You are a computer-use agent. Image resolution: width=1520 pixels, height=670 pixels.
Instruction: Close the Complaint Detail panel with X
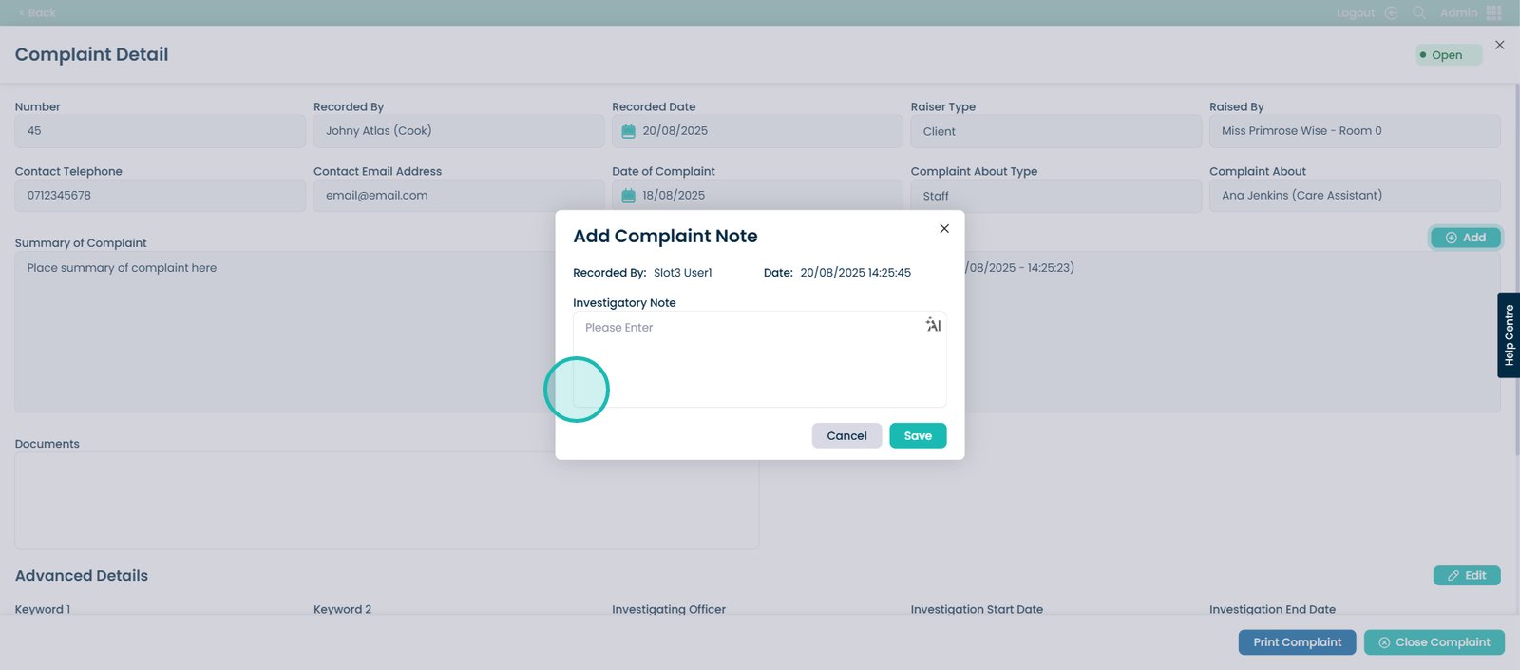pos(1499,45)
